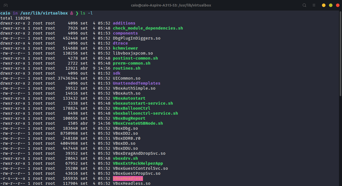Click 'vboxautostart-service.sh' file name
This screenshot has width=342, height=186.
[x=143, y=103]
